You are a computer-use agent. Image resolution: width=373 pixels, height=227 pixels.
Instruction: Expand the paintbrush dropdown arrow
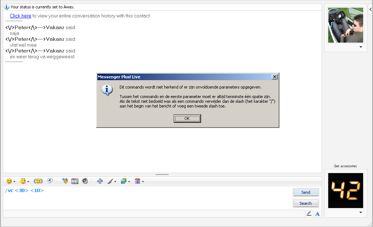[115, 181]
